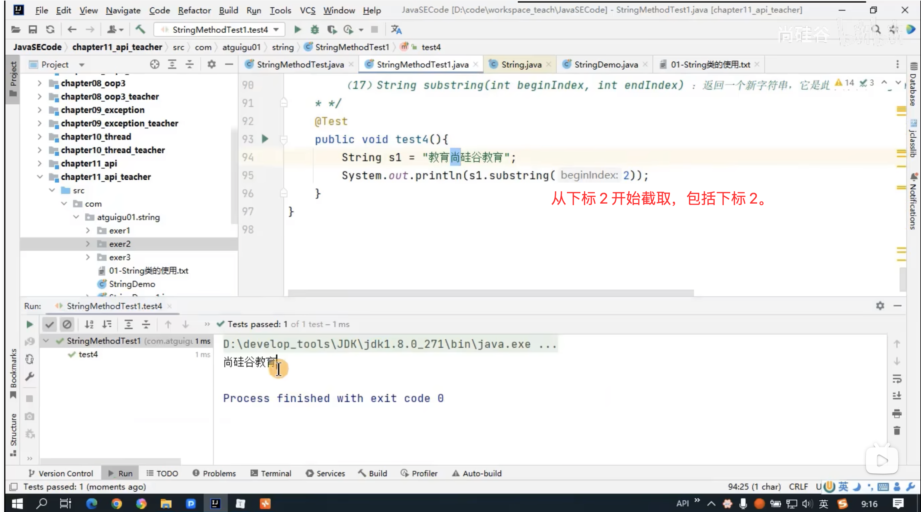Open StringMethodTest1.test4 run configuration dropdown
Viewport: 921px width, 512px height.
click(219, 30)
